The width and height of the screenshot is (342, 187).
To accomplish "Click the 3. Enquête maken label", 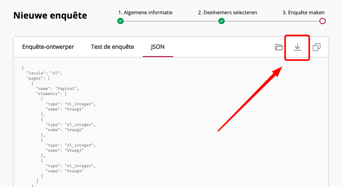I will pyautogui.click(x=304, y=13).
